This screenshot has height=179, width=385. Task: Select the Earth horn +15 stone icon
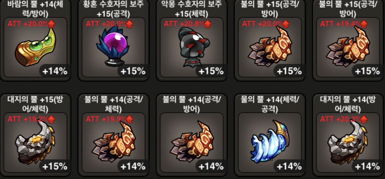(35, 142)
